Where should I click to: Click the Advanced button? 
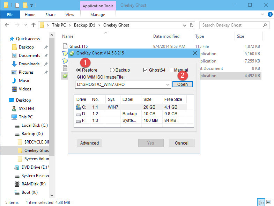(x=89, y=143)
